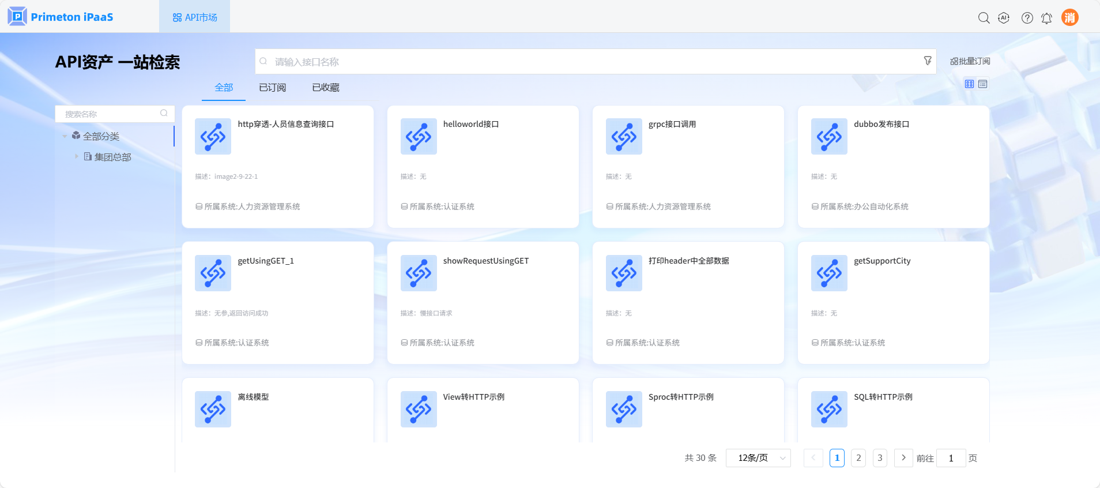Screen dimensions: 1100x488
Task: Click the global search magnifier icon
Action: (984, 18)
